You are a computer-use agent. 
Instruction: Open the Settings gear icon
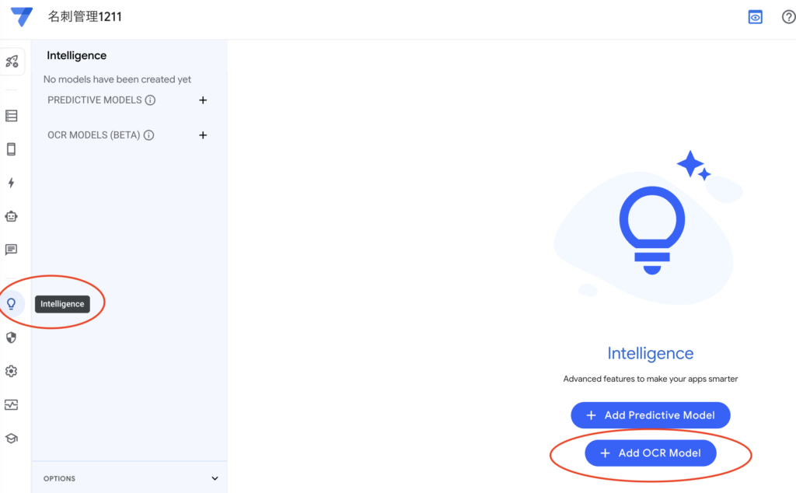click(12, 371)
